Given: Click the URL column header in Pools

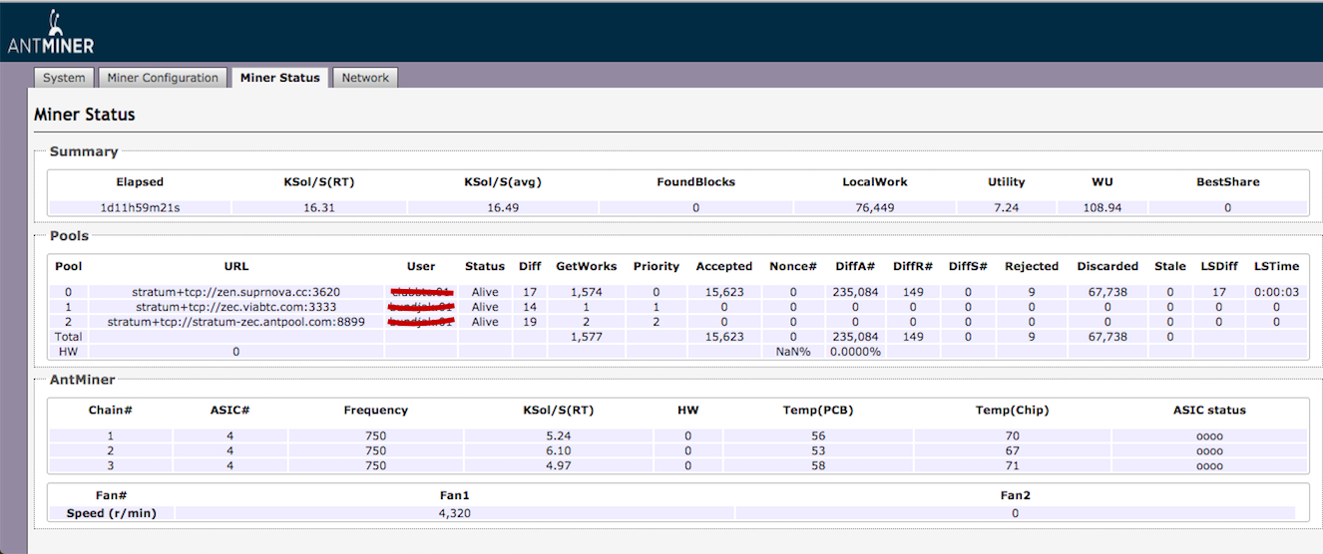Looking at the screenshot, I should pos(236,266).
